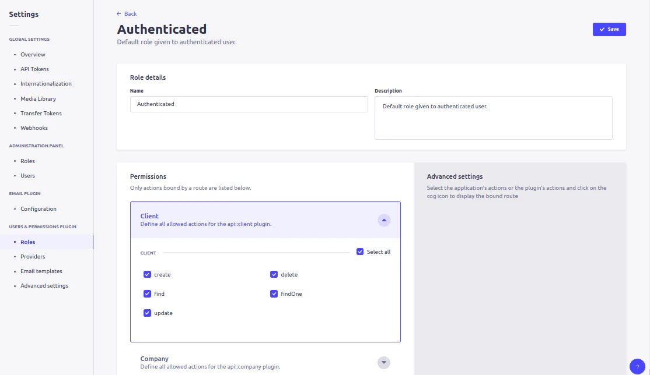This screenshot has height=375, width=650.
Task: Disable the update permission for Client
Action: tap(147, 313)
